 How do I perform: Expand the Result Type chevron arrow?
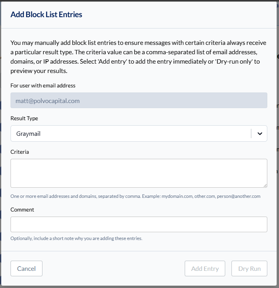(260, 133)
